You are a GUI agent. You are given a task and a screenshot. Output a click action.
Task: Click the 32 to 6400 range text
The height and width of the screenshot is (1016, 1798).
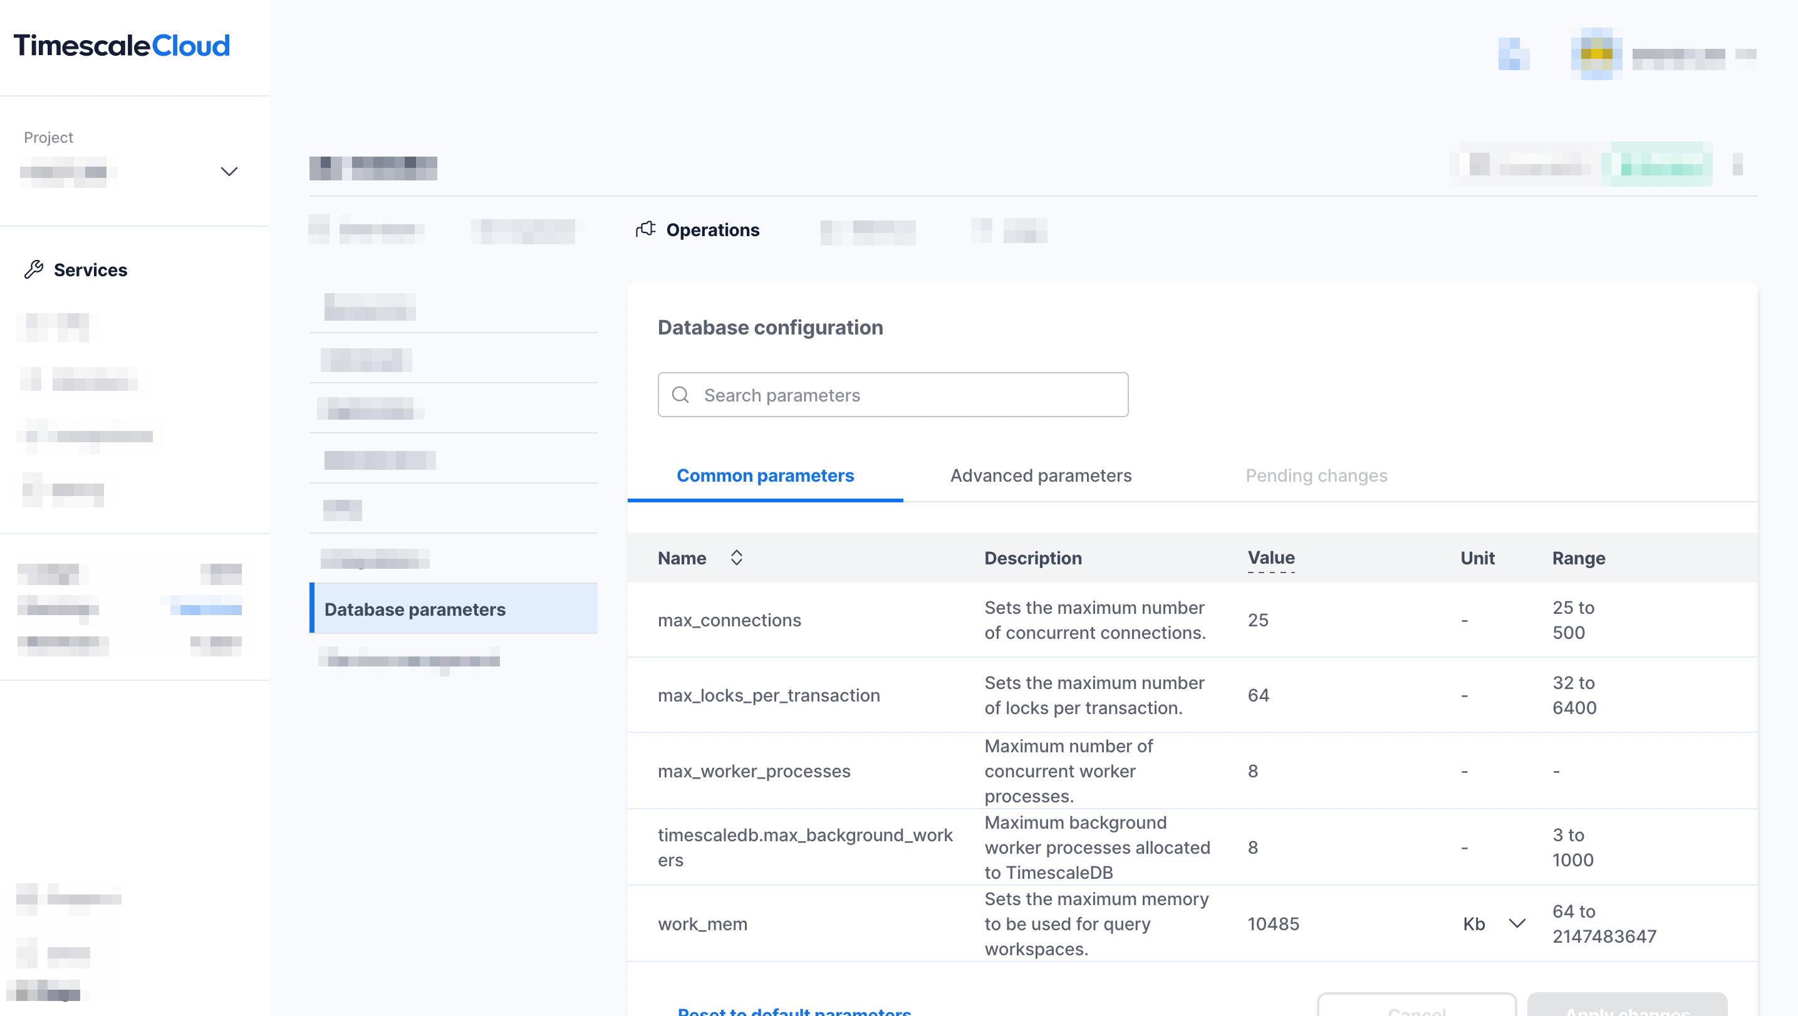[1574, 695]
